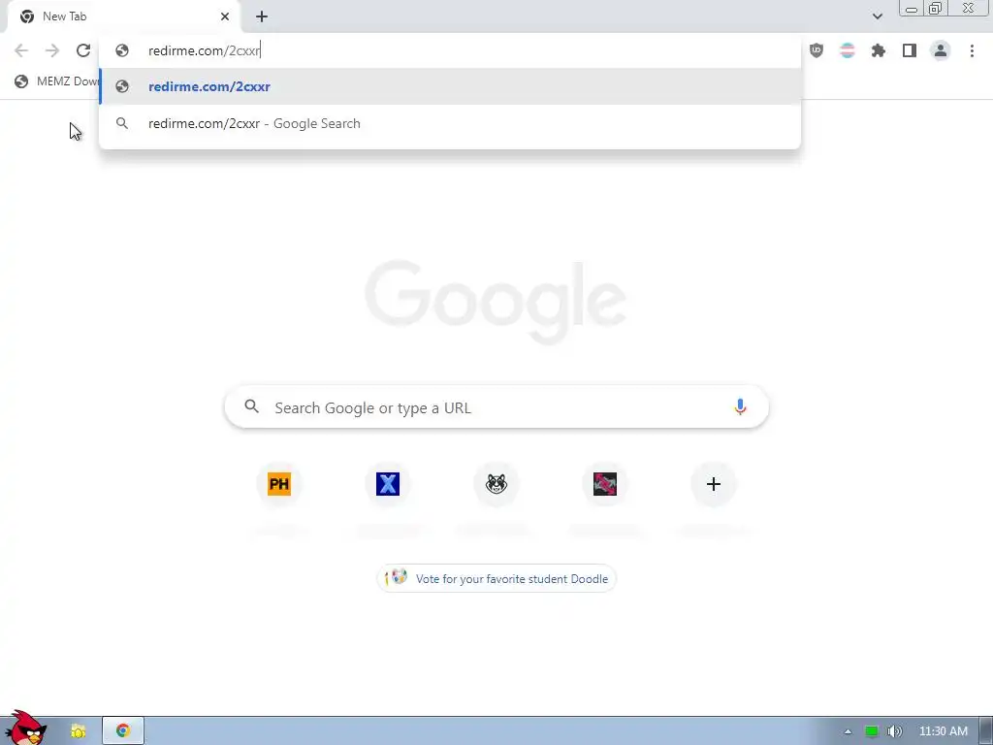Close the New Tab tab
The height and width of the screenshot is (745, 993).
click(x=225, y=16)
